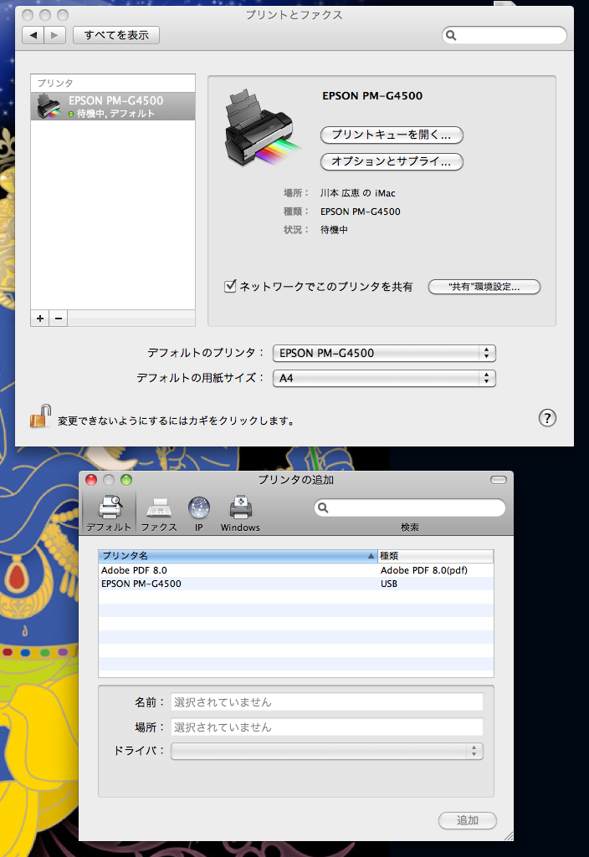Open デフォルトのプリンタ dropdown

[384, 353]
